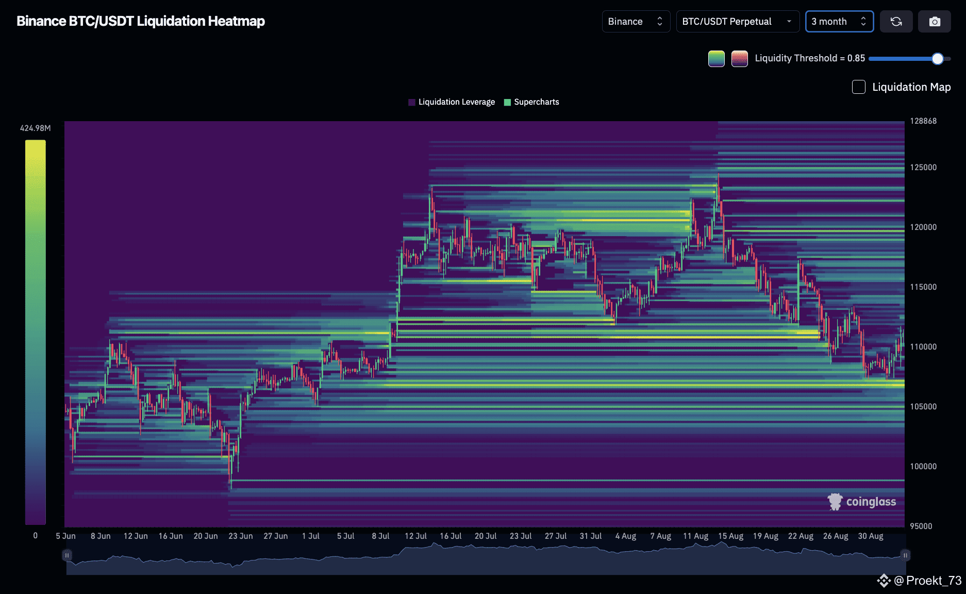Click the 27 Jul date axis label

point(556,536)
